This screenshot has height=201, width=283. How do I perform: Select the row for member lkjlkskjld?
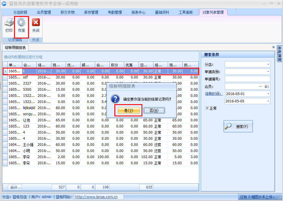click(101, 108)
